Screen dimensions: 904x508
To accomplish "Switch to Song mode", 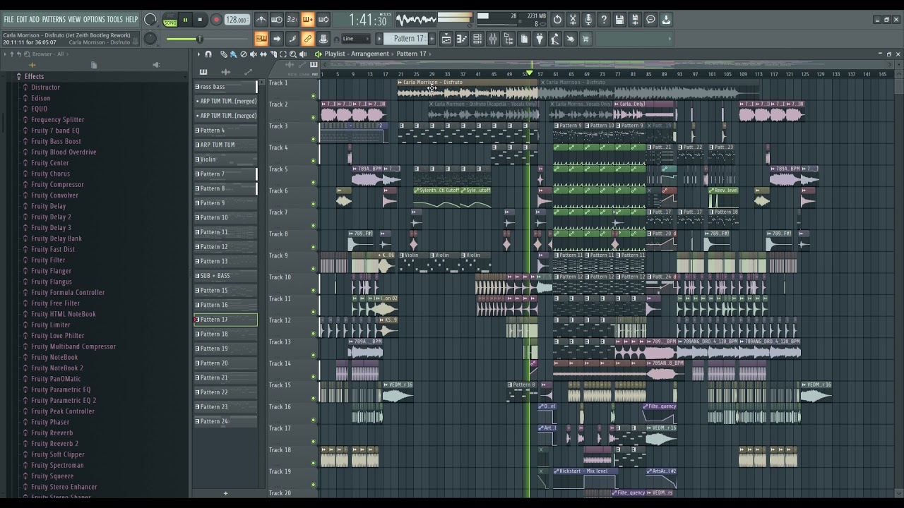I will tap(170, 23).
